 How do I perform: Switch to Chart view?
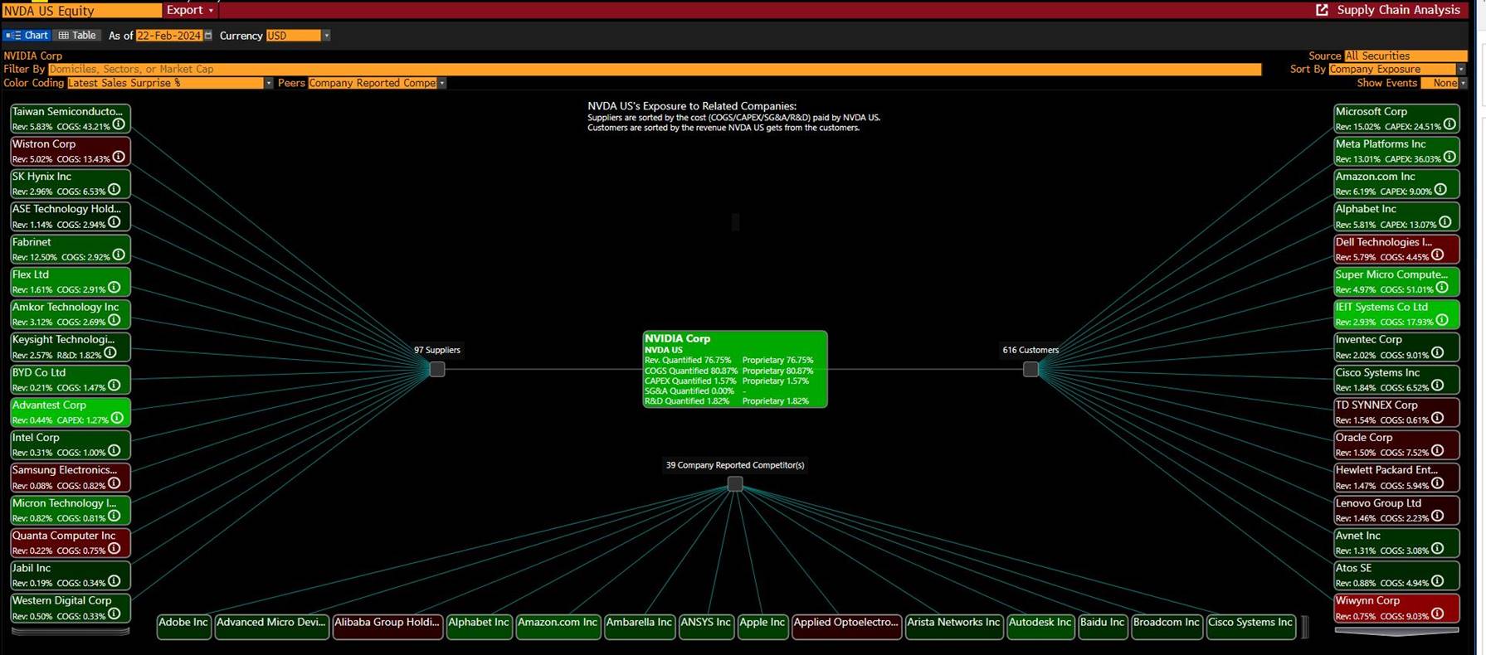pos(27,36)
